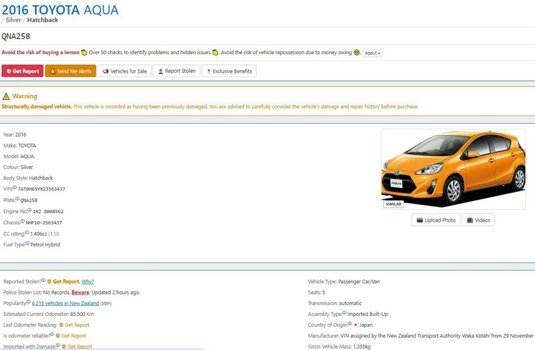Click 'Structurally damaged vehicle.' warning text
This screenshot has width=535, height=350.
(37, 107)
